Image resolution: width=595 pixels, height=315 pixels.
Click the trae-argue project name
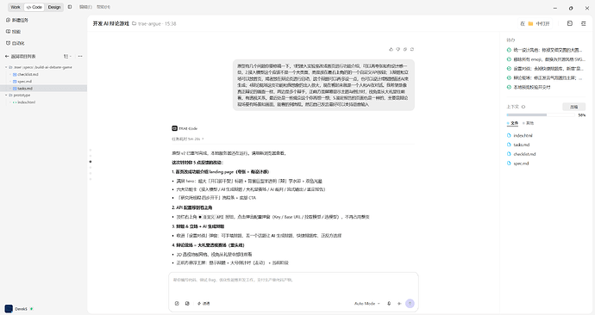click(149, 23)
